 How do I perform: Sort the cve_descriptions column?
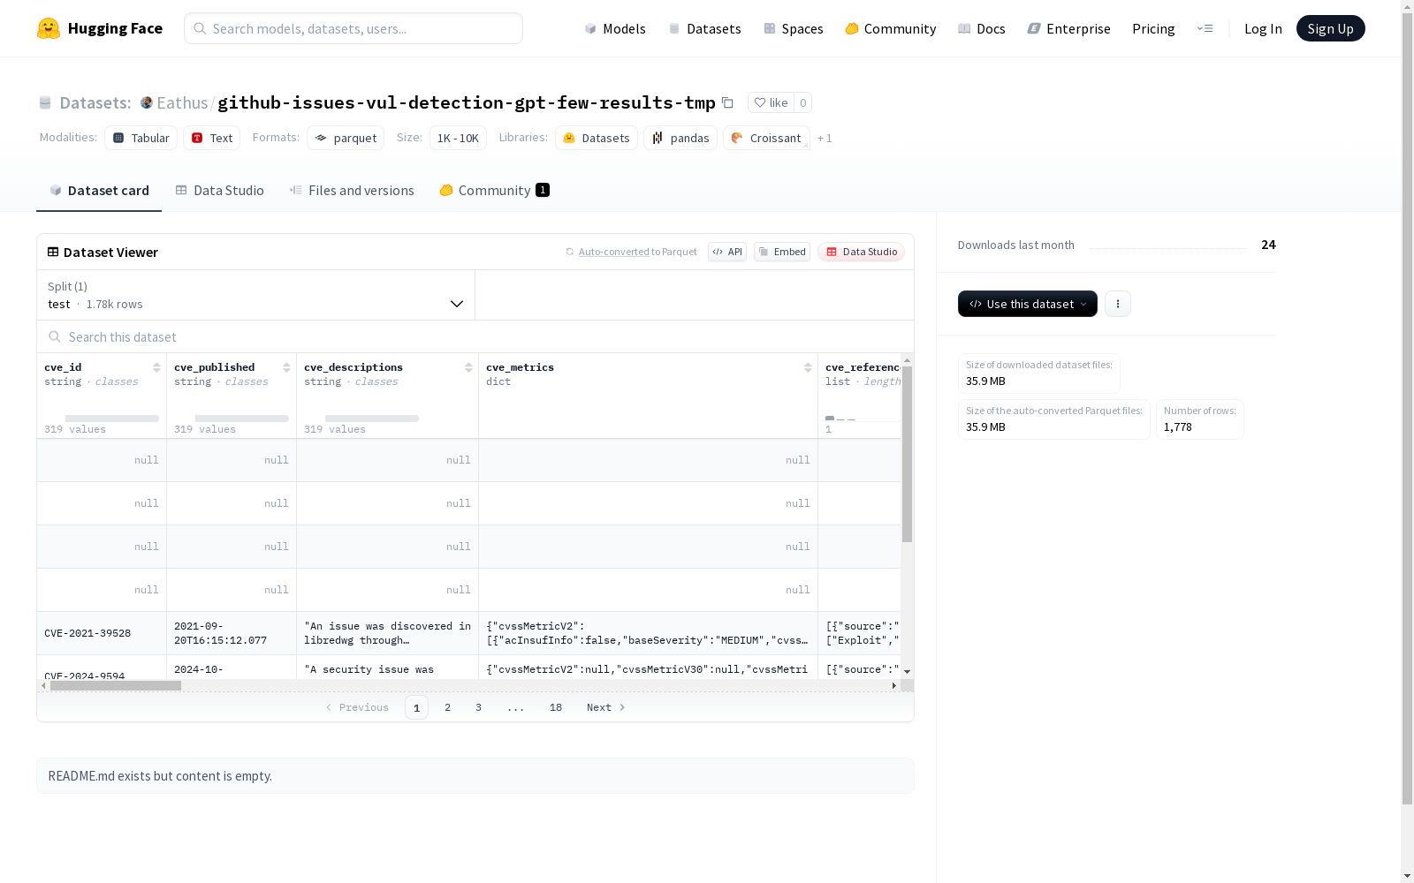(x=468, y=367)
